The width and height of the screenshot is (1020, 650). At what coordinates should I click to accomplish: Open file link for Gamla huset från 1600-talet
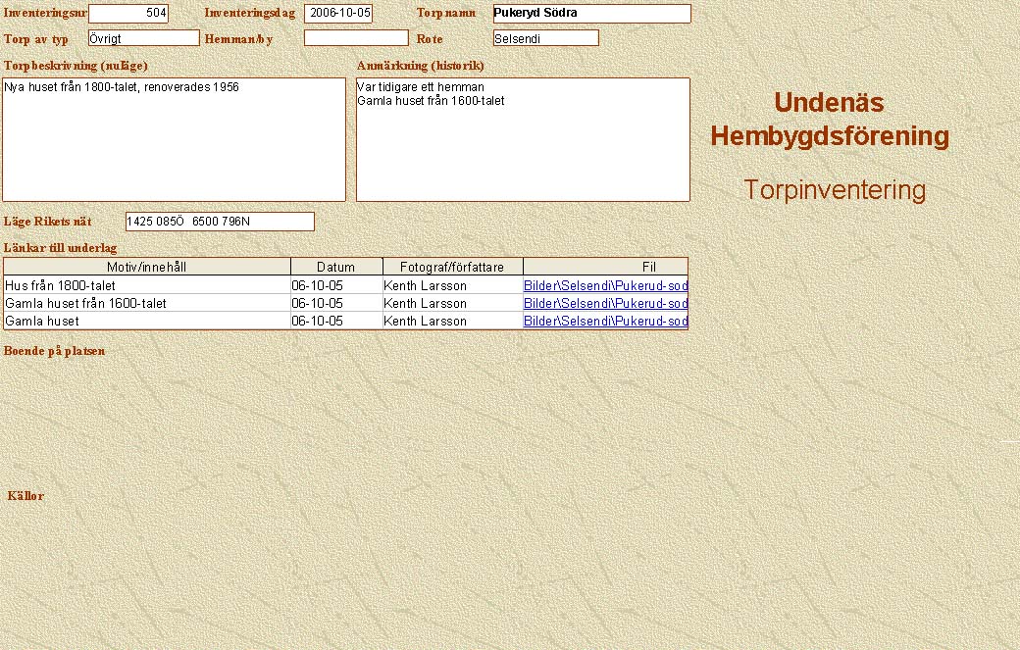[x=605, y=303]
